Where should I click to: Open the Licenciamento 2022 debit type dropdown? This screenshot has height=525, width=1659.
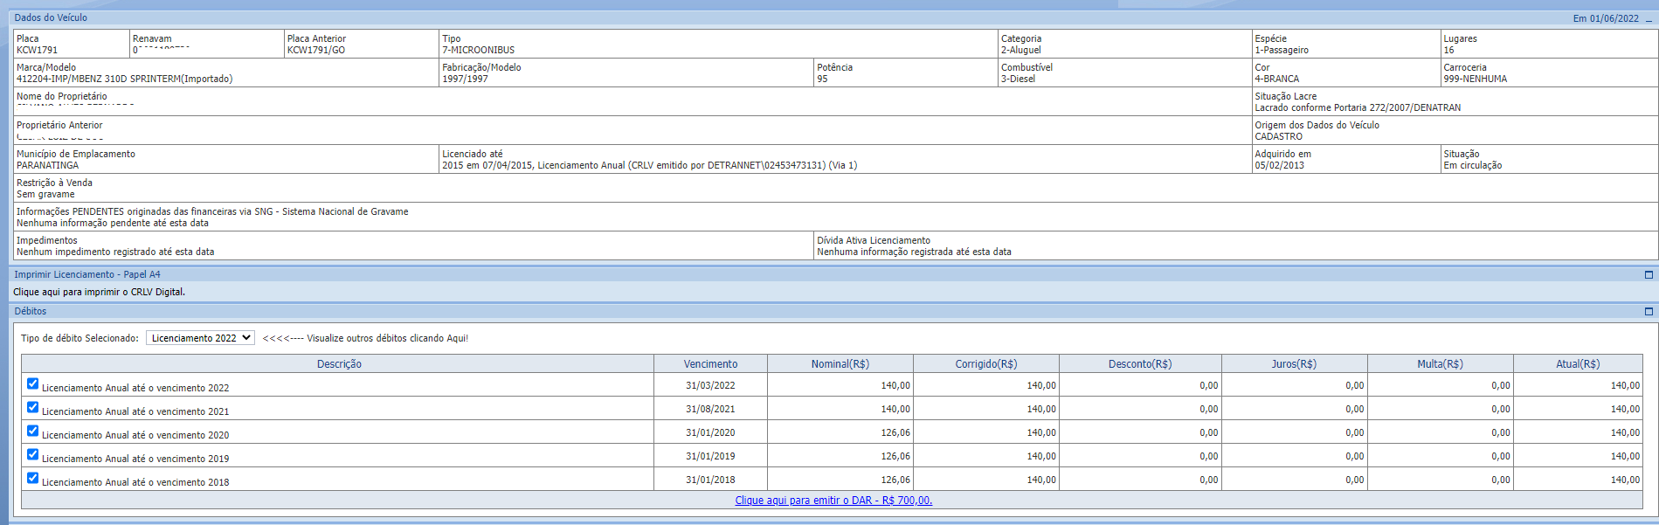tap(200, 338)
